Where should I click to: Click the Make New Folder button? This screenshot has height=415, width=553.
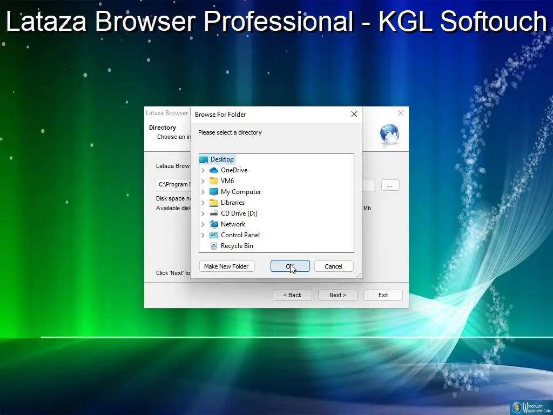[x=227, y=266]
